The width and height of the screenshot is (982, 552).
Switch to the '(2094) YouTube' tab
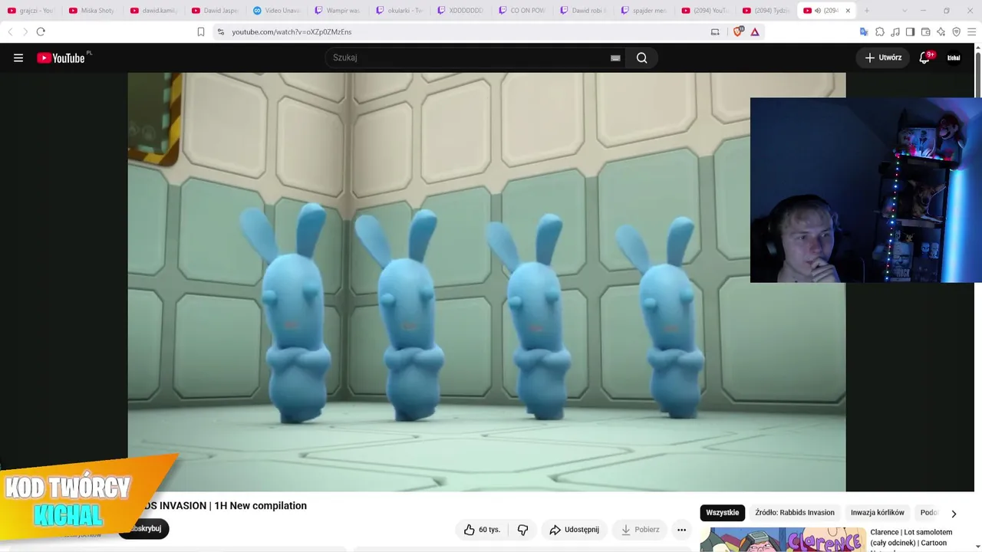(706, 11)
